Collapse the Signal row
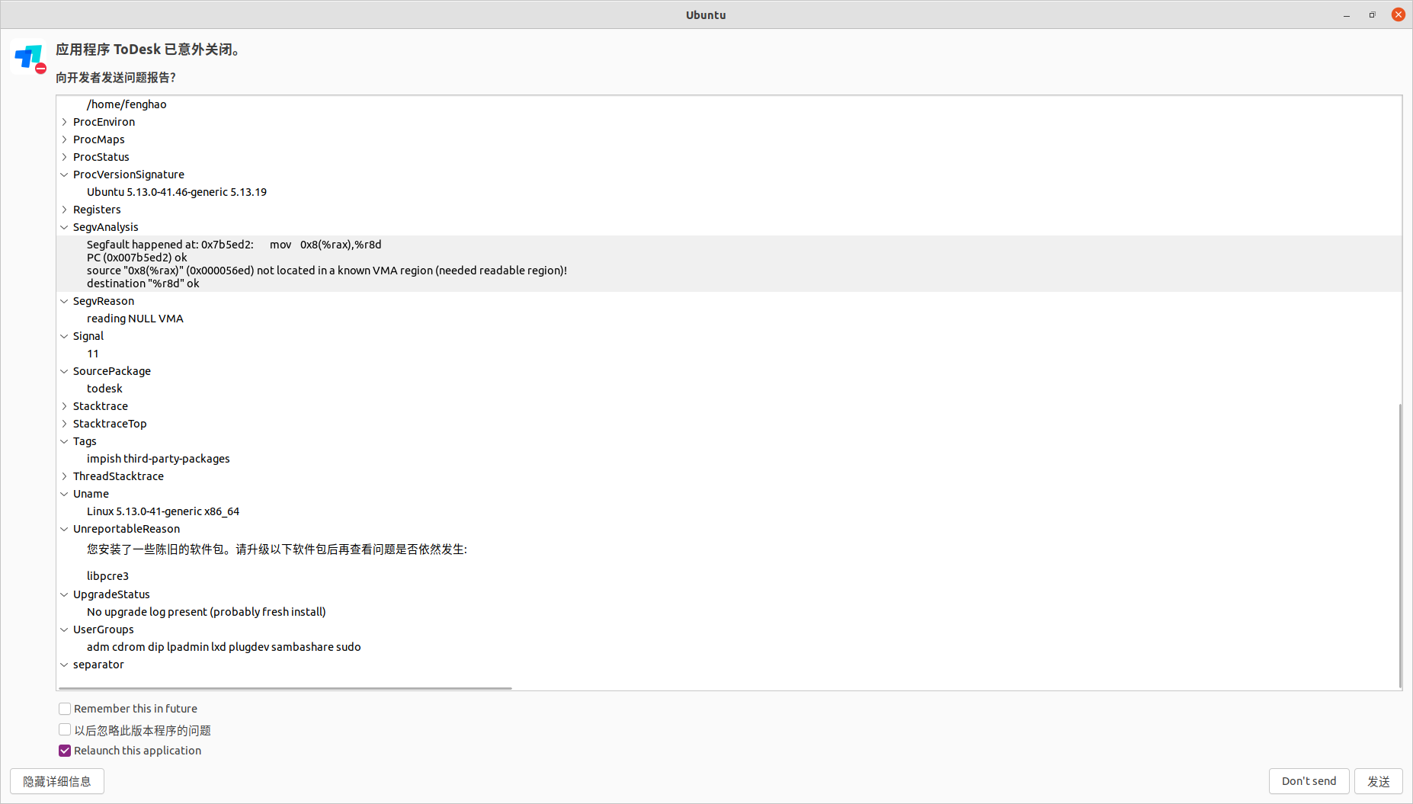This screenshot has width=1413, height=804. coord(65,336)
